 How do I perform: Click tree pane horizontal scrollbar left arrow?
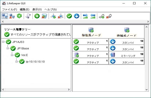click(3, 89)
